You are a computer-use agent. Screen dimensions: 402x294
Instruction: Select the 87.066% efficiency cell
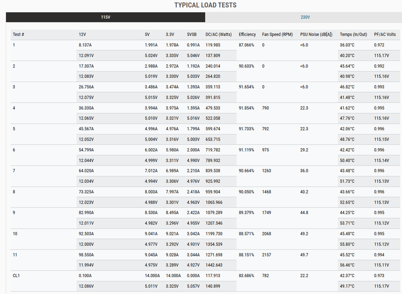246,45
